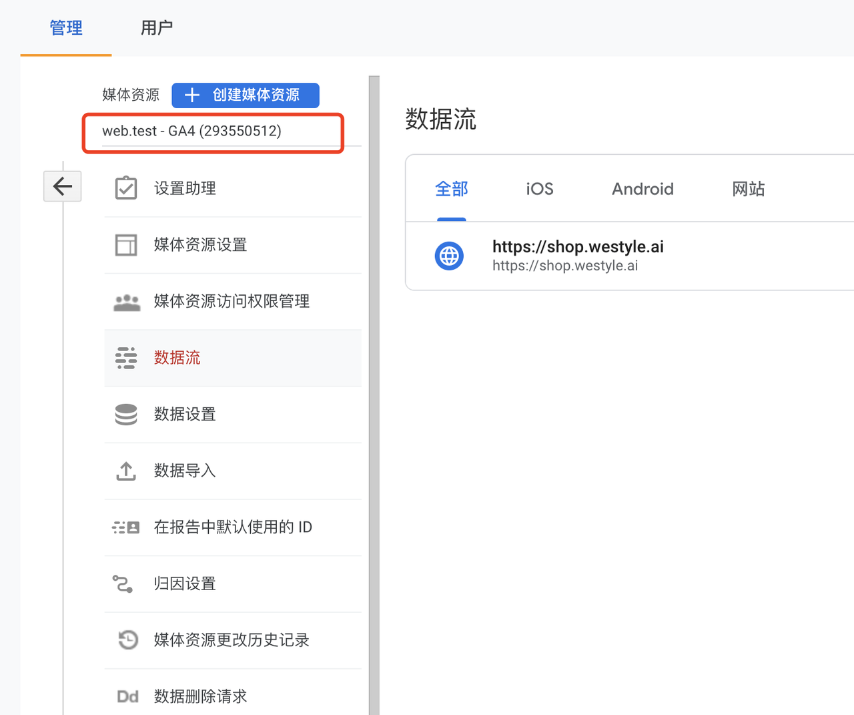Open the https://shop.westyle.ai stream title
Viewport: 854px width, 715px height.
coord(578,246)
